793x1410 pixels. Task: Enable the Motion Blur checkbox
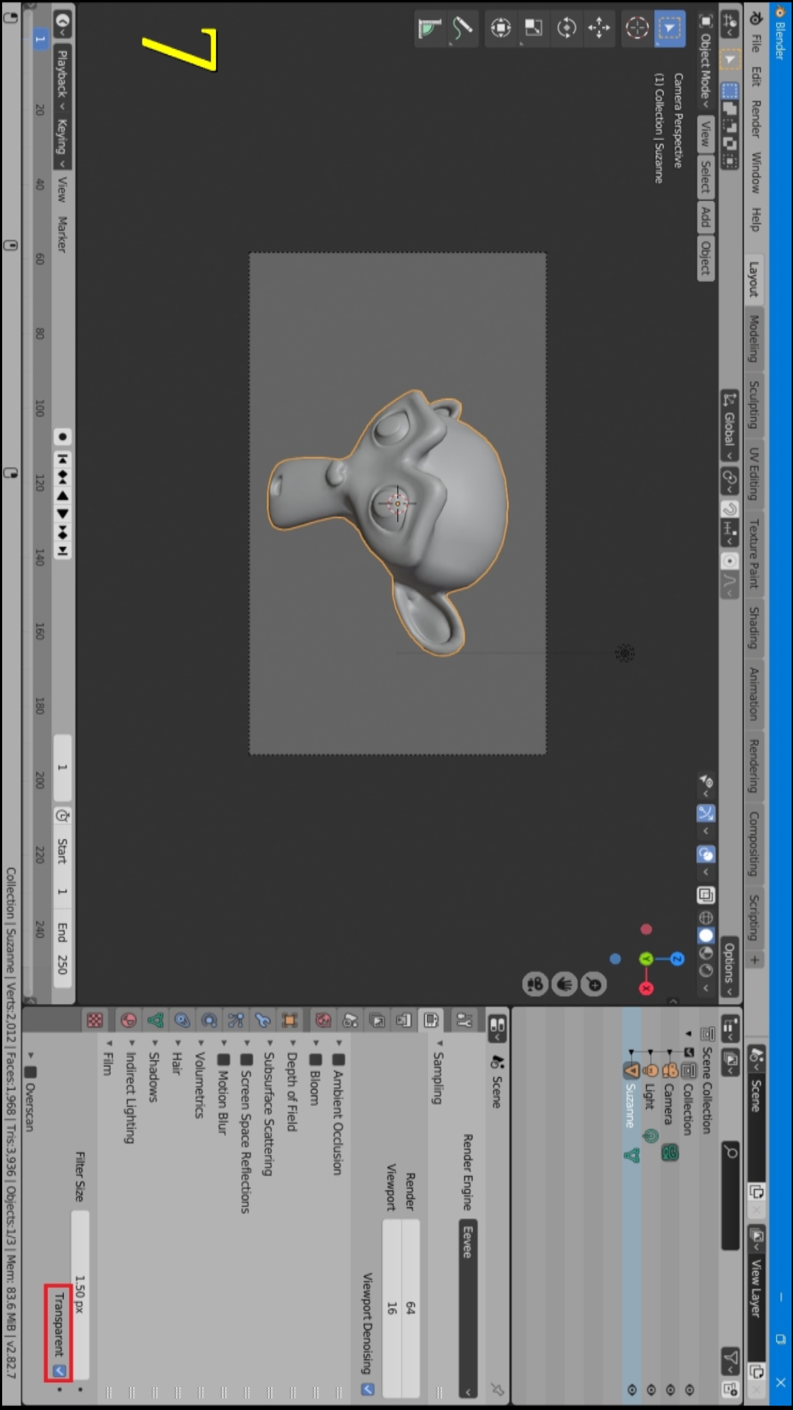(224, 1059)
